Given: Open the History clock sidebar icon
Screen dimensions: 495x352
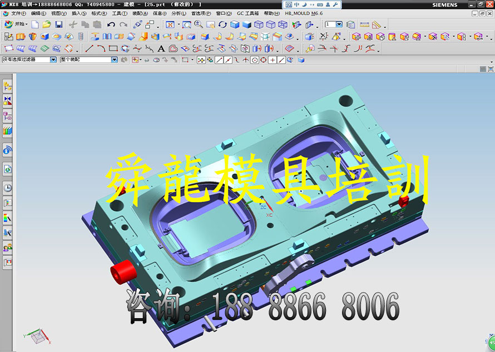Looking at the screenshot, I should pos(8,188).
